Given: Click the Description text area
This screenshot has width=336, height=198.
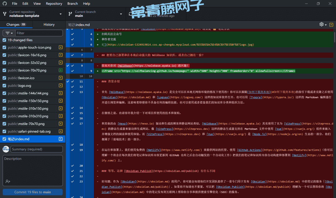Looking at the screenshot, I should point(33,170).
